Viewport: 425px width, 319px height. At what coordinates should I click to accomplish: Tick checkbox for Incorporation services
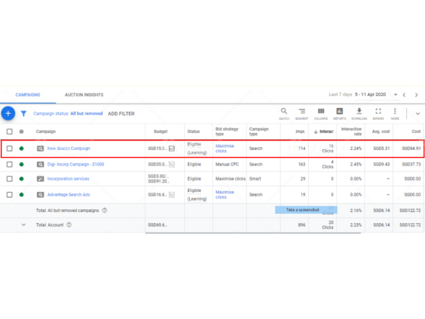coord(9,179)
